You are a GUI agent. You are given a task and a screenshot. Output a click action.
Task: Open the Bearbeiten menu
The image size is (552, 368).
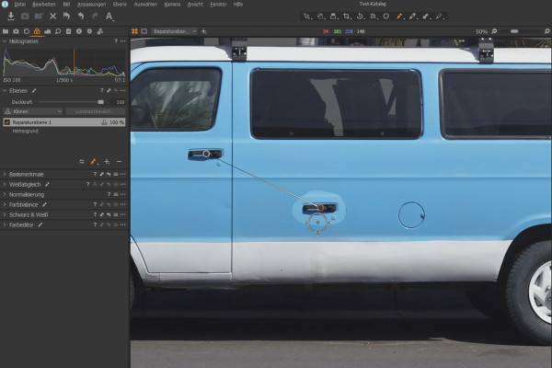pos(44,5)
